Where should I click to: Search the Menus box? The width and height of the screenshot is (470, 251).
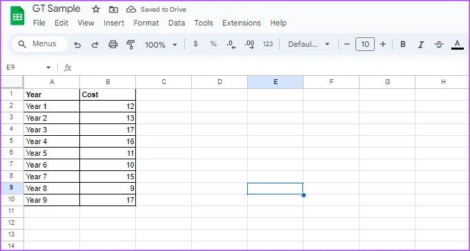coord(40,44)
